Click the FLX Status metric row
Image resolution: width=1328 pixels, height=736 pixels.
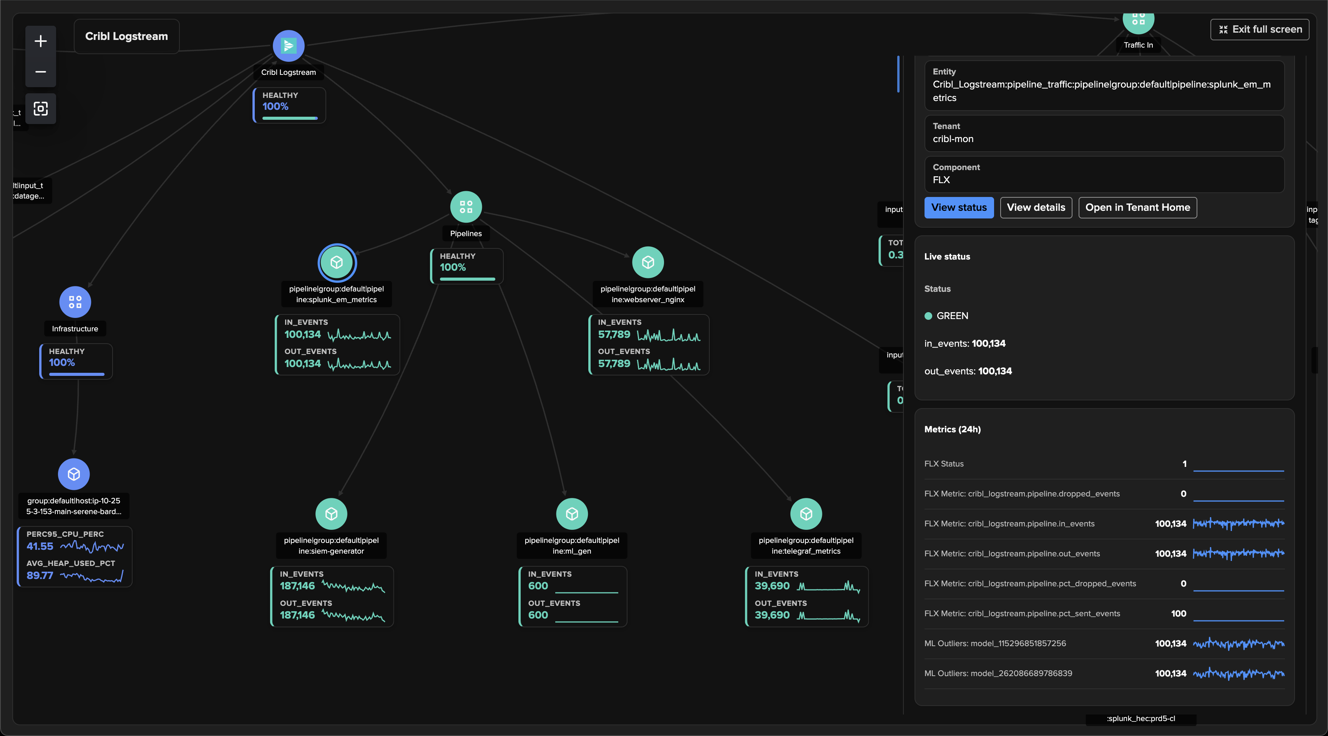pos(1104,464)
